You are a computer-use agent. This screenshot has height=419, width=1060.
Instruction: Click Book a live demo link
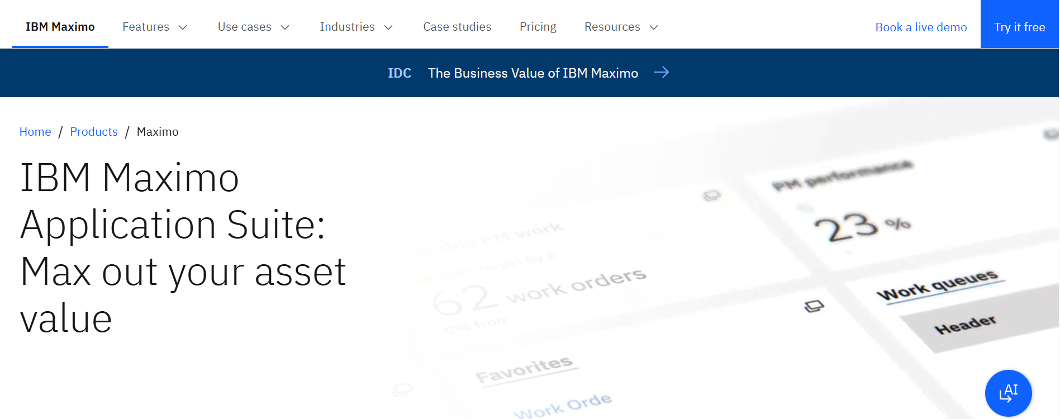coord(921,27)
